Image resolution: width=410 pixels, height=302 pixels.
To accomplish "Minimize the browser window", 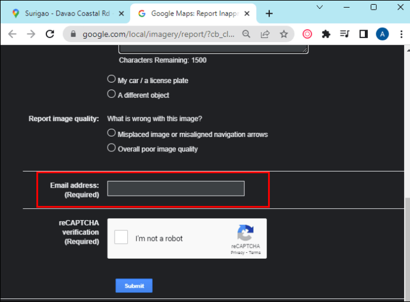I will 346,7.
